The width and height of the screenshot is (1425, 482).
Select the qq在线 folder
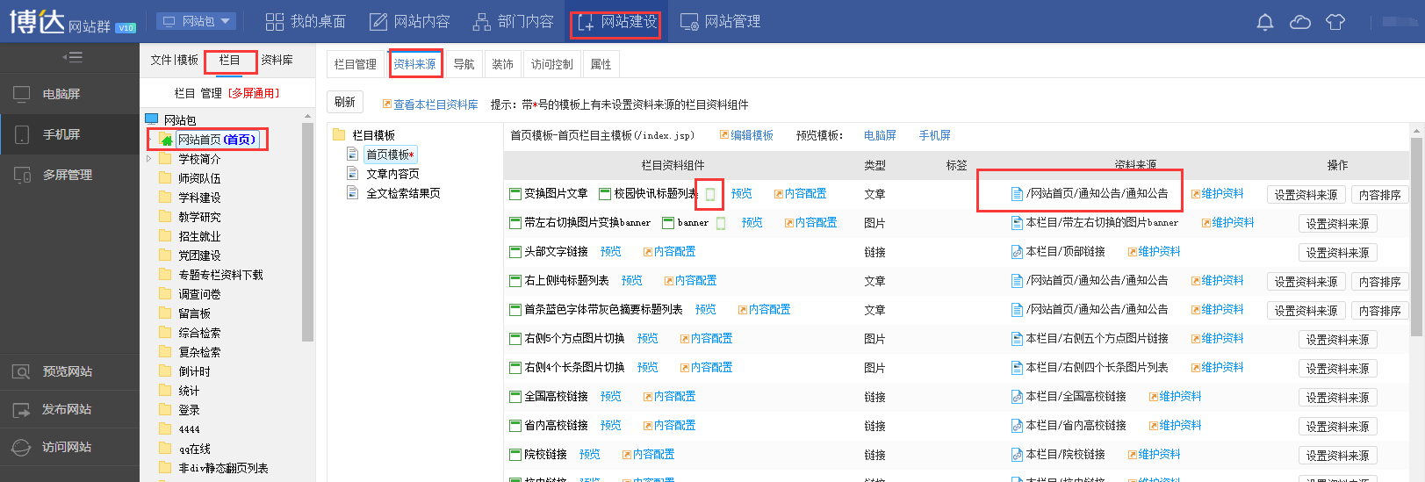[194, 449]
